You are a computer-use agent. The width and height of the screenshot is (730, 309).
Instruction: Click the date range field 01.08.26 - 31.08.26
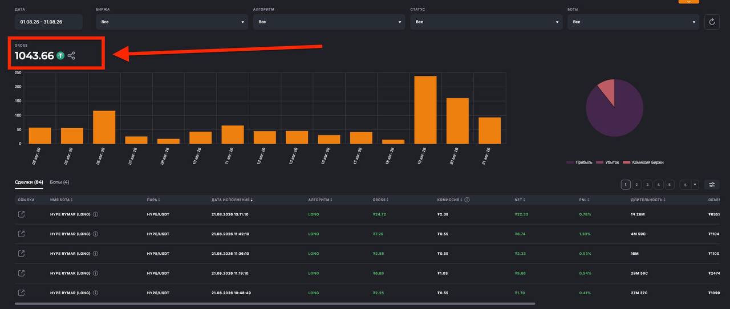coord(49,22)
